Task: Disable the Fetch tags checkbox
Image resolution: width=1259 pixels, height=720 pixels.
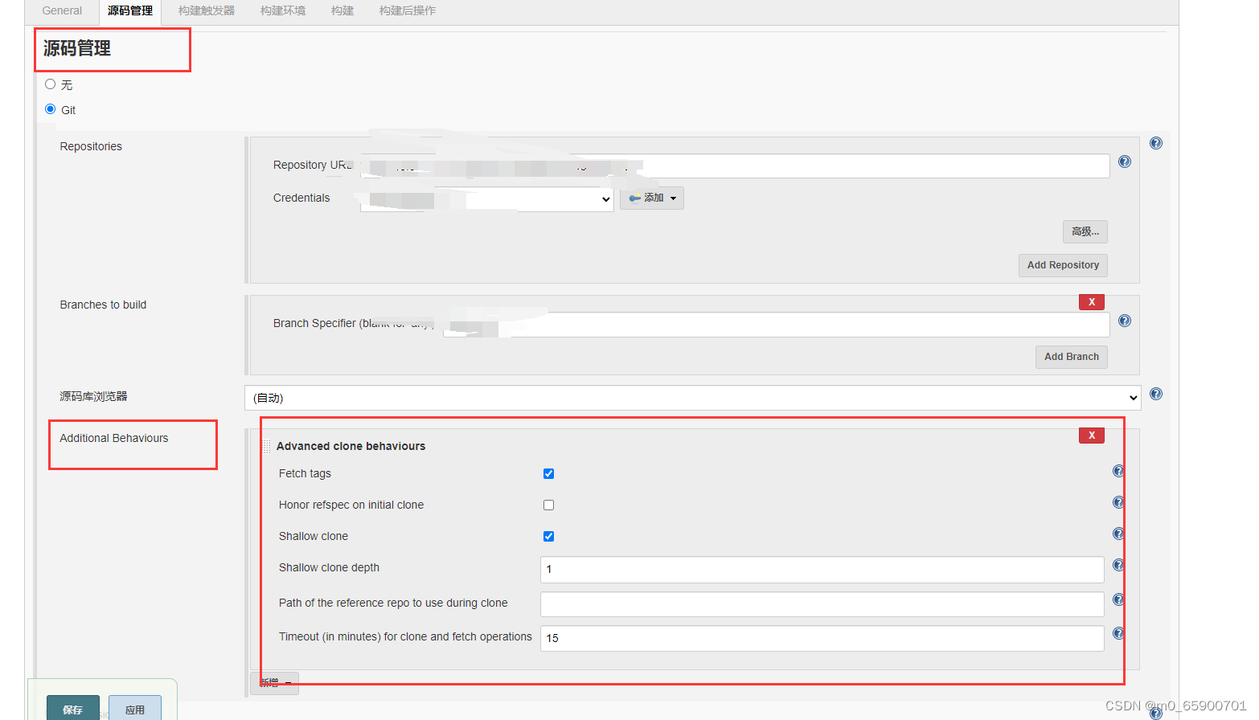Action: (548, 473)
